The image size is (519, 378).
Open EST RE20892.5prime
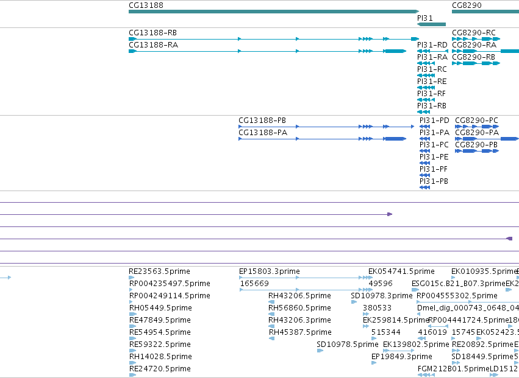click(482, 345)
